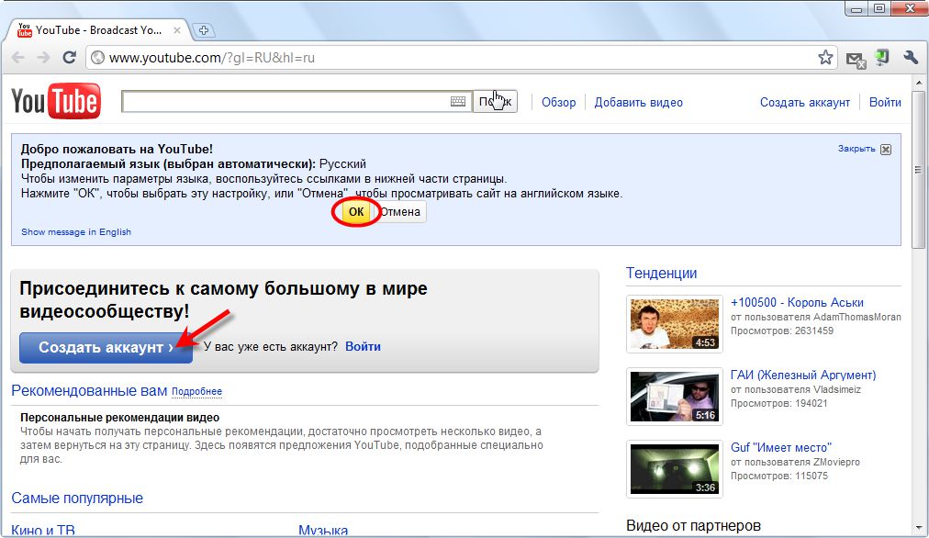Click the browser Back arrow
Viewport: 929px width, 538px height.
click(17, 58)
